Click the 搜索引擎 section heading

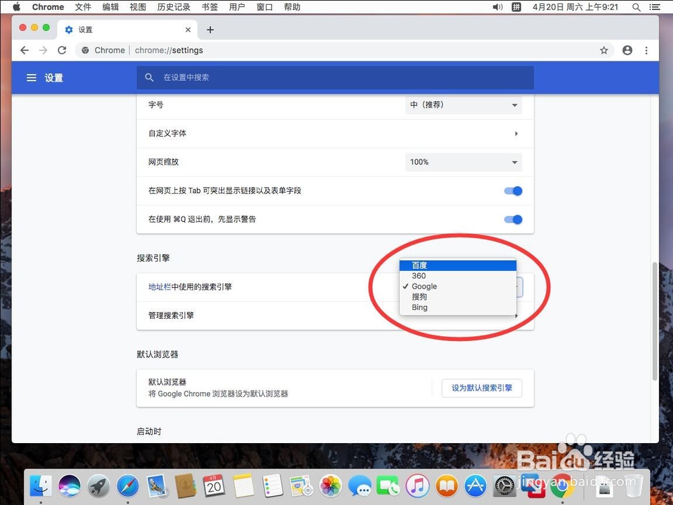point(153,258)
